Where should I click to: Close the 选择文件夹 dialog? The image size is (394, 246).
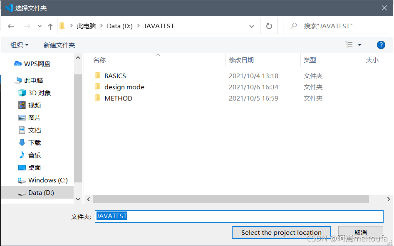[x=384, y=8]
